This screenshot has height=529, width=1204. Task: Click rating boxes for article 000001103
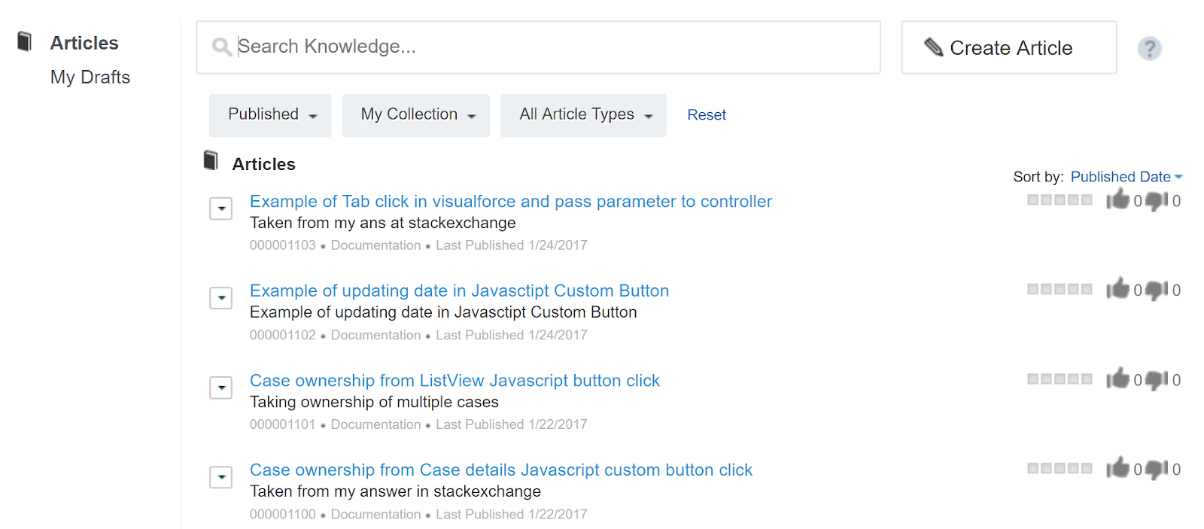click(x=1060, y=200)
